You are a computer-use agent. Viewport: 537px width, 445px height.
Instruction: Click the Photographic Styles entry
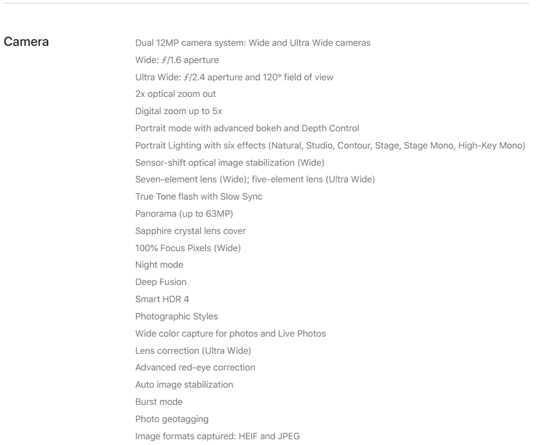[177, 316]
